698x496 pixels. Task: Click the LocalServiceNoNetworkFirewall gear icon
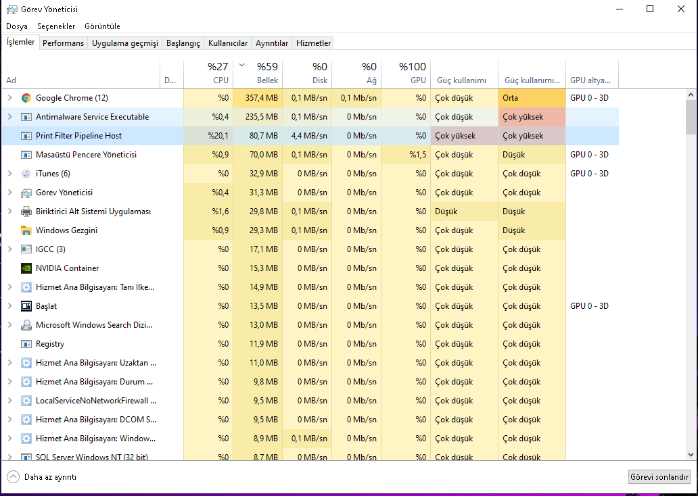[x=26, y=400]
